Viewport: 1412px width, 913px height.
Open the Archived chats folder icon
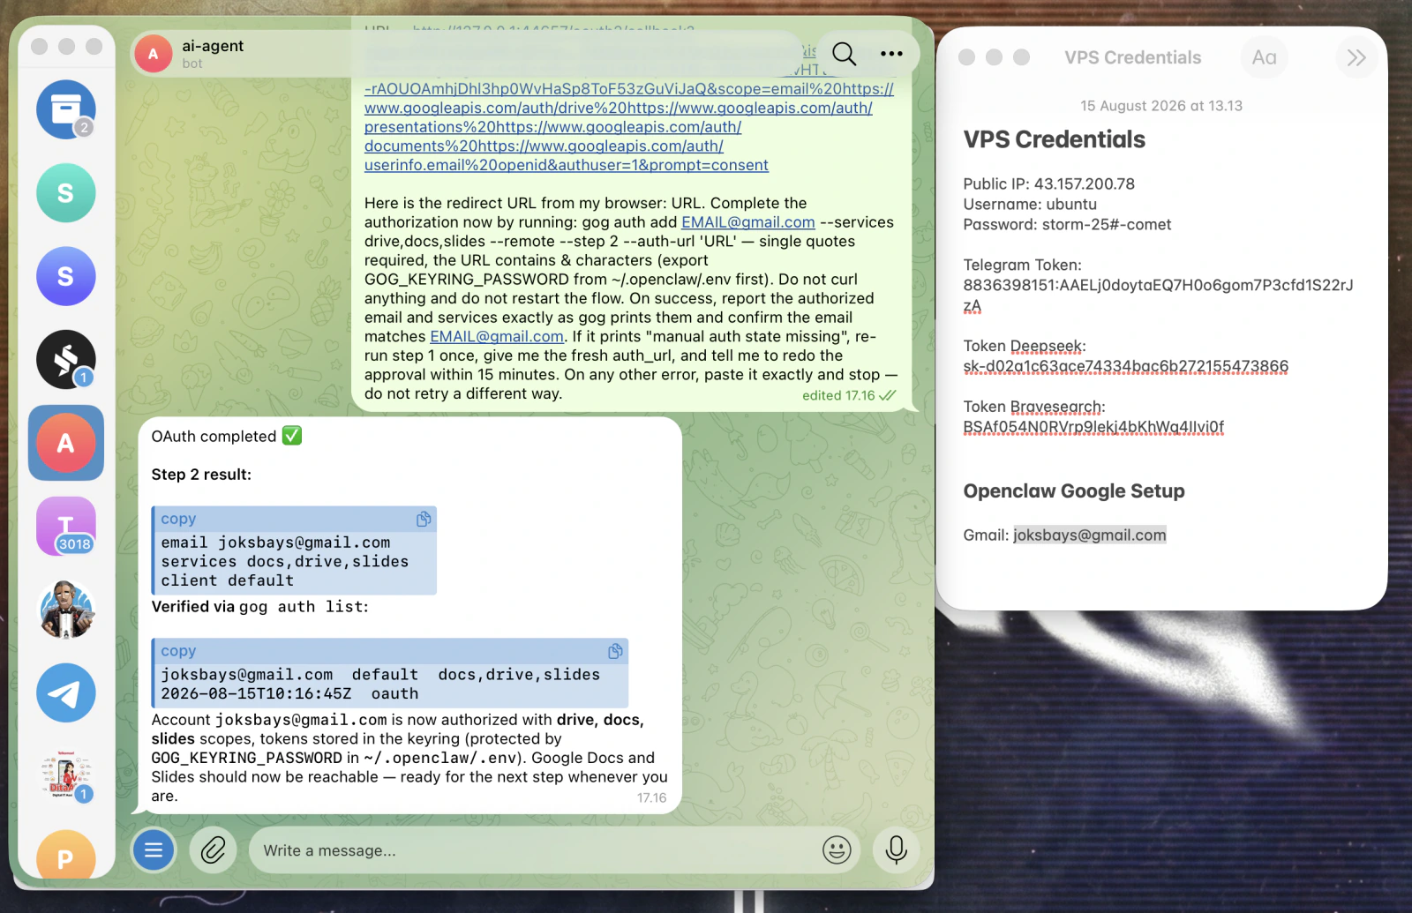tap(65, 109)
